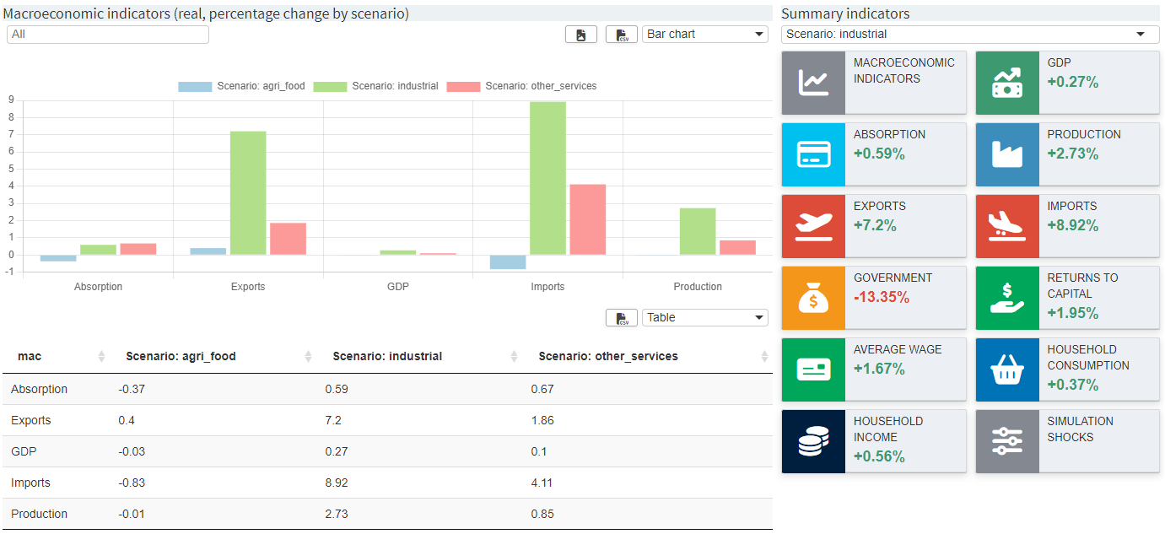Screen dimensions: 1165x534
Task: Click the GDP money icon in Summary indicators
Action: pos(1007,82)
